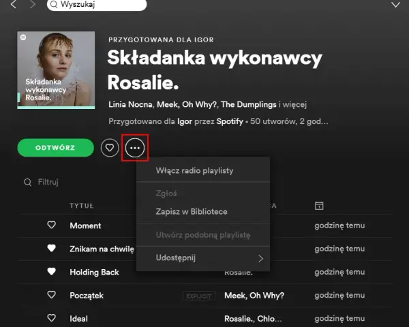Screen dimensions: 409x327
Task: Like the track Ideal
Action: 51,318
